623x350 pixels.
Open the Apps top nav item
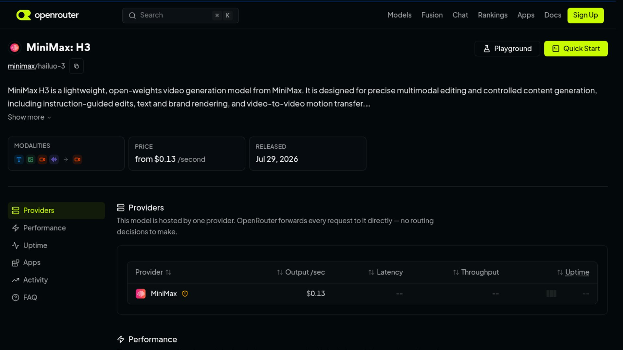(526, 15)
